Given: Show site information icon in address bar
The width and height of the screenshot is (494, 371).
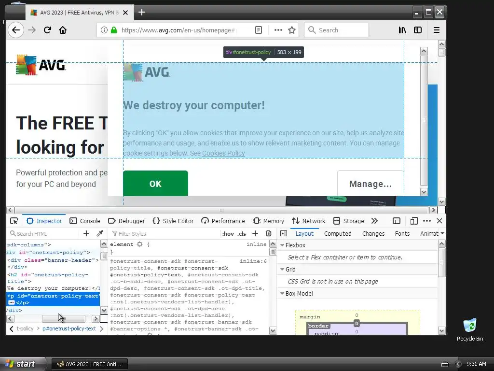Looking at the screenshot, I should pos(104,30).
